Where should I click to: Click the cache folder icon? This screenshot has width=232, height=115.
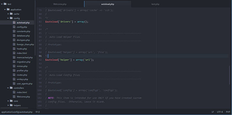click(11, 14)
